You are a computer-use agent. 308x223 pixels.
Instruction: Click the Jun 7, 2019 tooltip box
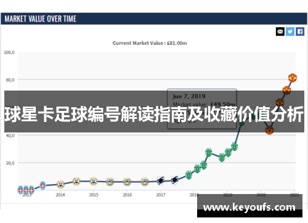coord(201,109)
